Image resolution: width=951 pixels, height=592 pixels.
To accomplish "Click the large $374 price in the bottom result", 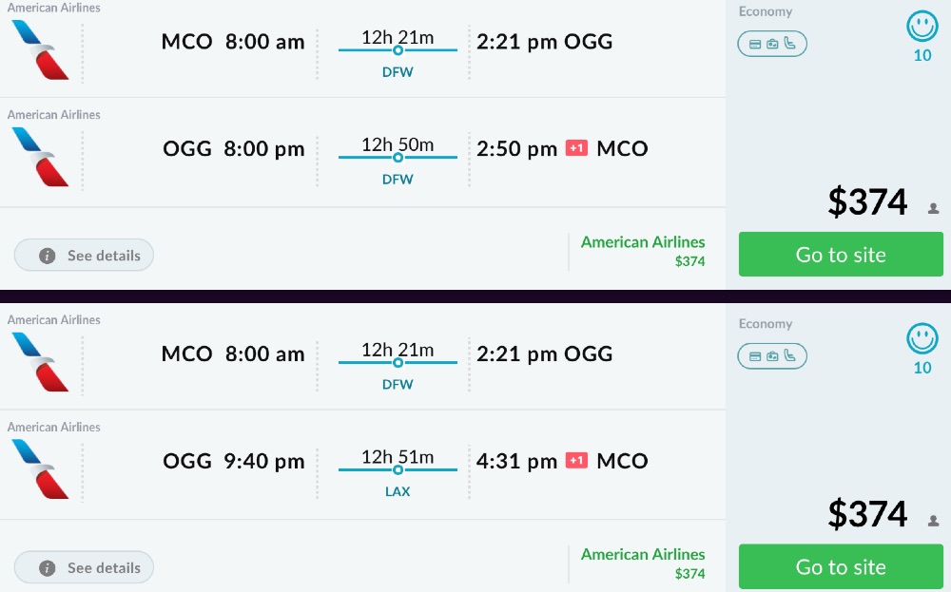I will (867, 514).
